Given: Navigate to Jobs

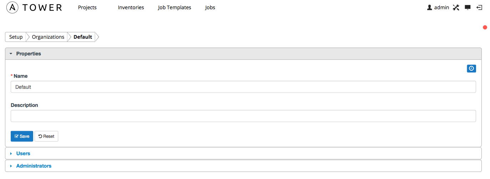Looking at the screenshot, I should 210,7.
